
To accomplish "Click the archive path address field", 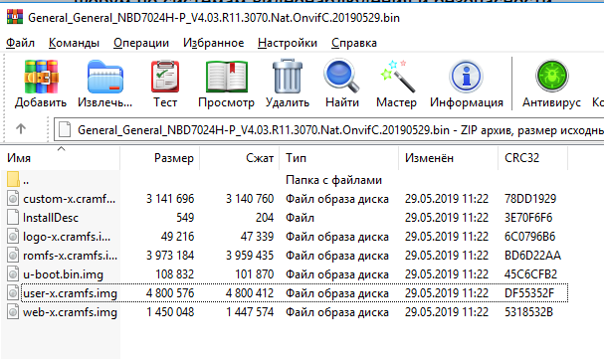I will pyautogui.click(x=329, y=129).
